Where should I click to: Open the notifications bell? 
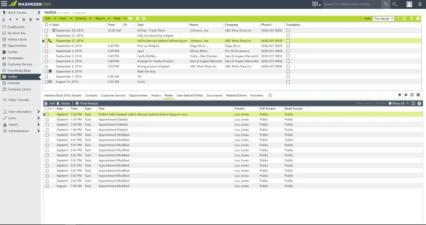pyautogui.click(x=419, y=4)
